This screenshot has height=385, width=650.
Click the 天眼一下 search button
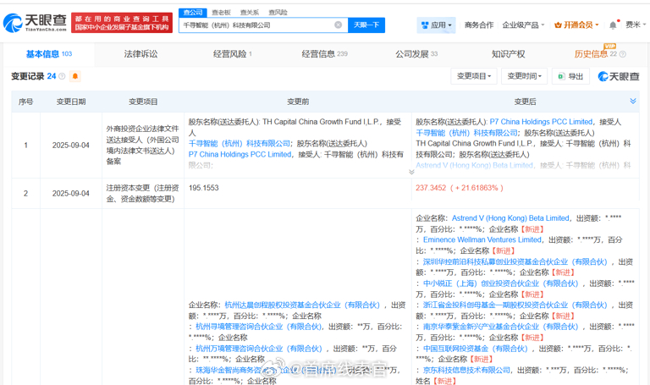pyautogui.click(x=366, y=25)
